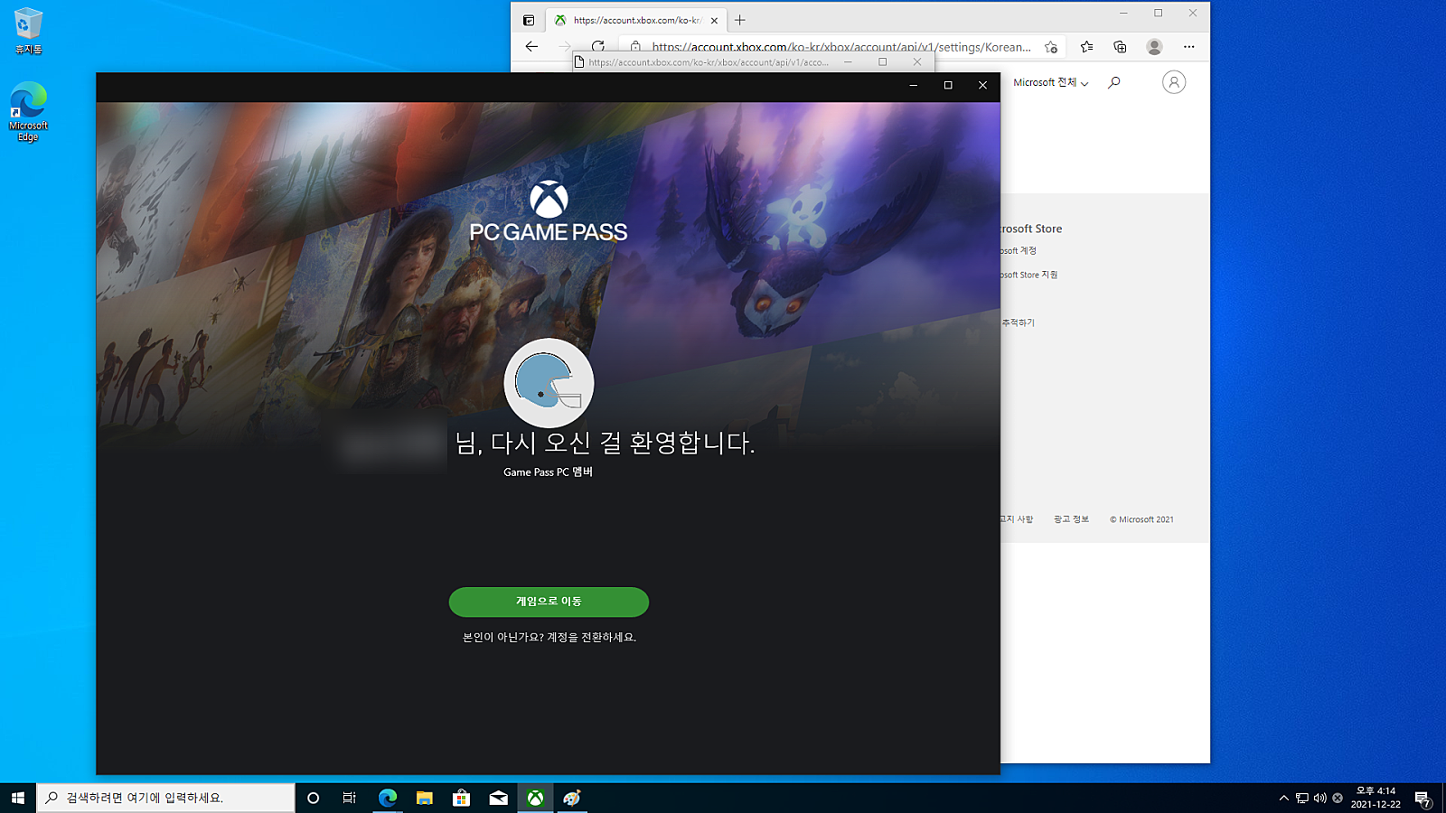This screenshot has width=1446, height=813.
Task: Maximize the PC Game Pass window
Action: [948, 85]
